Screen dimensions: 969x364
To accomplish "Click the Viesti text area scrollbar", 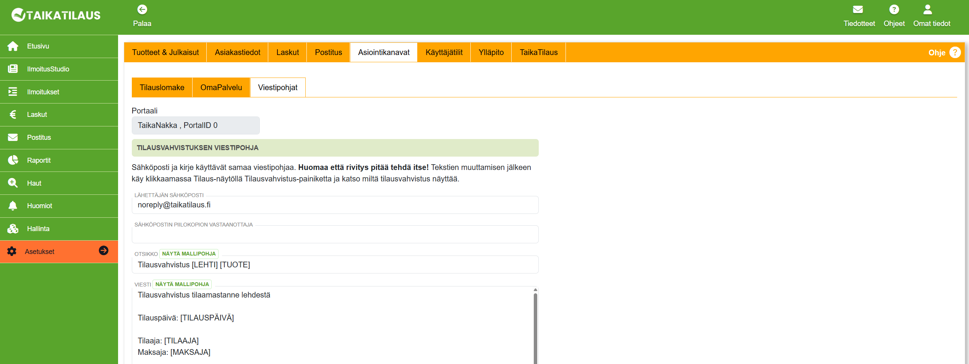I will pos(535,325).
